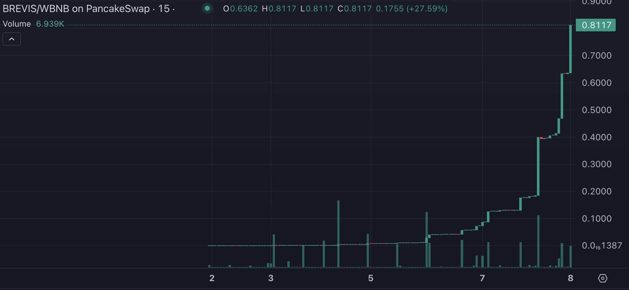Click the 0.2000 price axis label

point(597,192)
